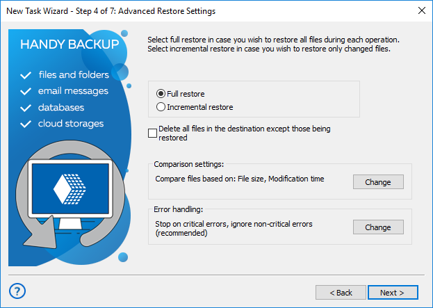Proceed with the Next button
The image size is (433, 308).
coord(393,292)
